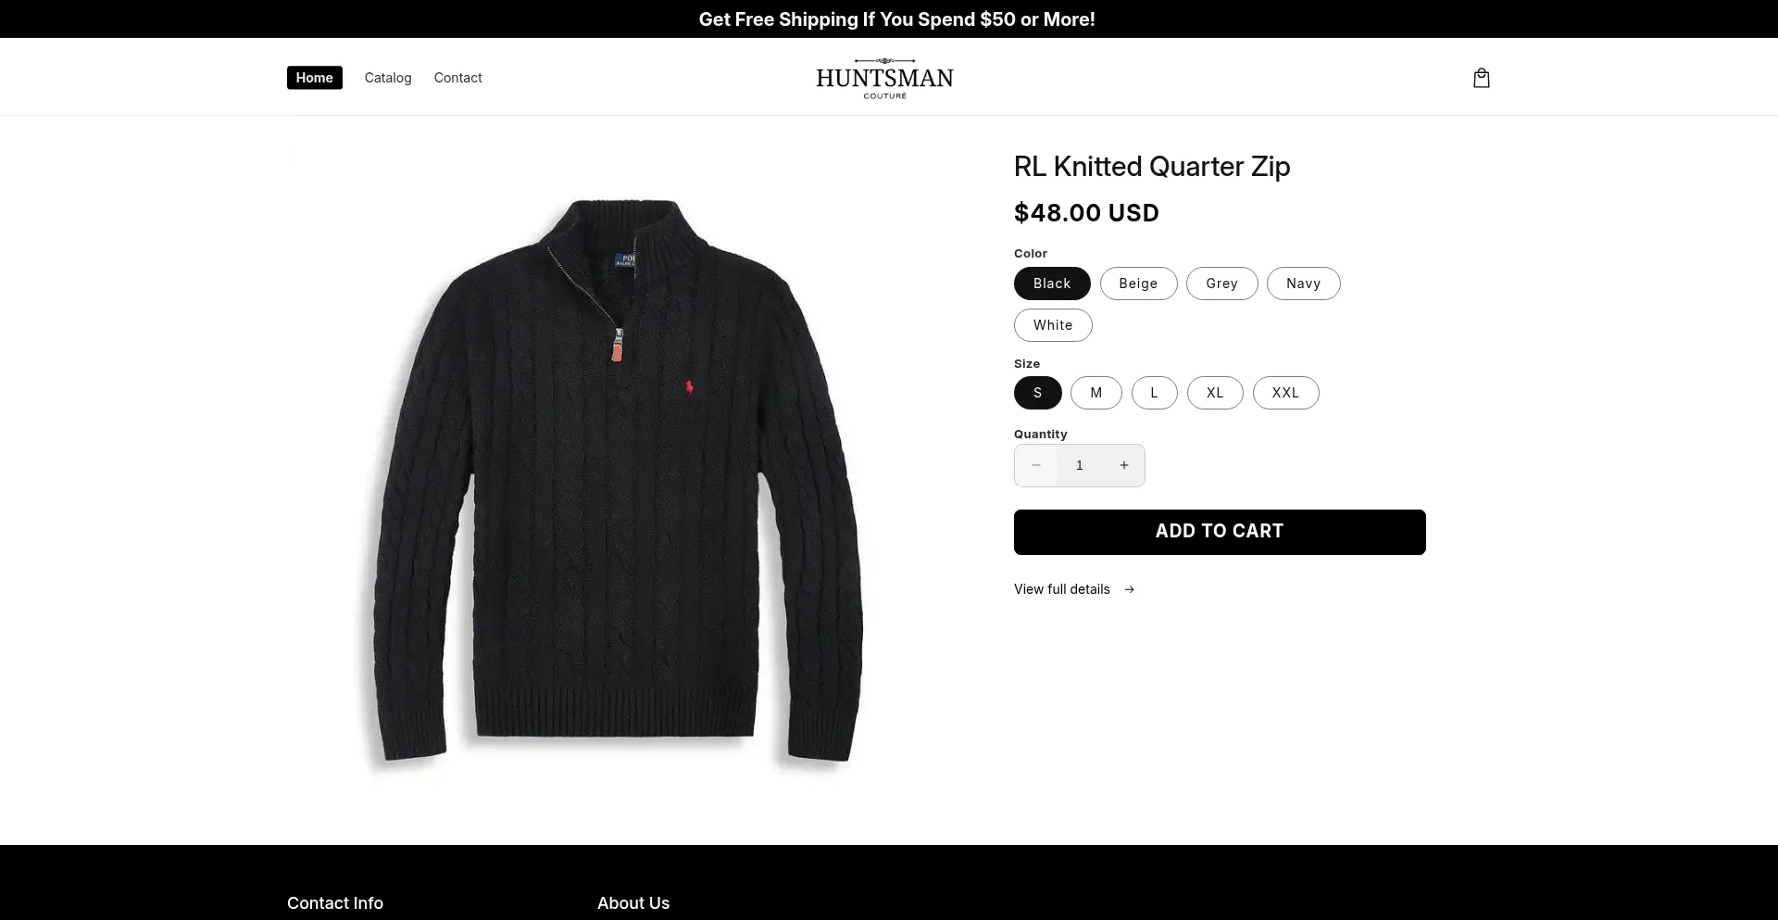The image size is (1778, 920).
Task: Open the Contact page
Action: pos(457,78)
